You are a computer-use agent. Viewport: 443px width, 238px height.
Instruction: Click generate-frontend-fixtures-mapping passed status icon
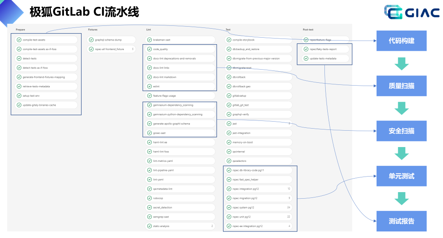coord(19,77)
